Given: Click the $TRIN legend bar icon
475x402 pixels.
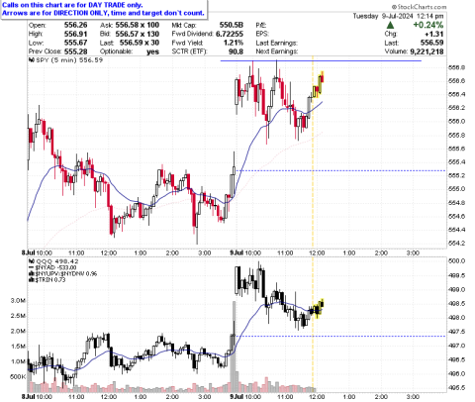Looking at the screenshot, I should coord(32,279).
